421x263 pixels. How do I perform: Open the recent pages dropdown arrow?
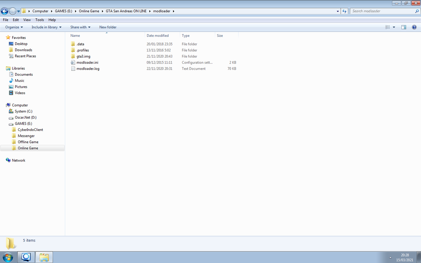(18, 11)
